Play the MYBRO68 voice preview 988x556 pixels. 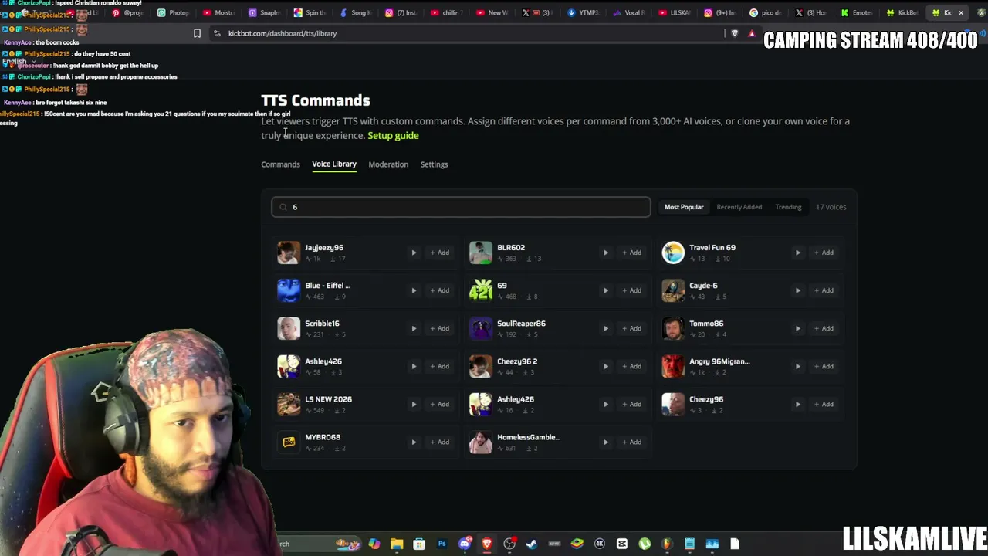pyautogui.click(x=414, y=442)
